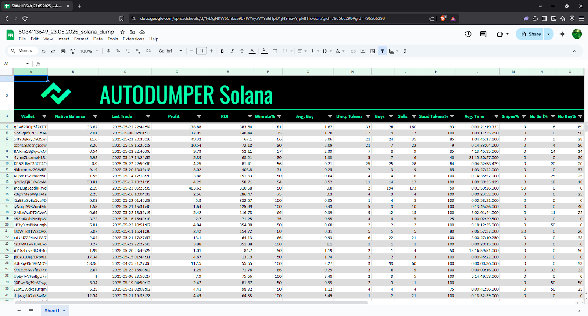
Task: Open the Calibri font dropdown
Action: coord(171,51)
